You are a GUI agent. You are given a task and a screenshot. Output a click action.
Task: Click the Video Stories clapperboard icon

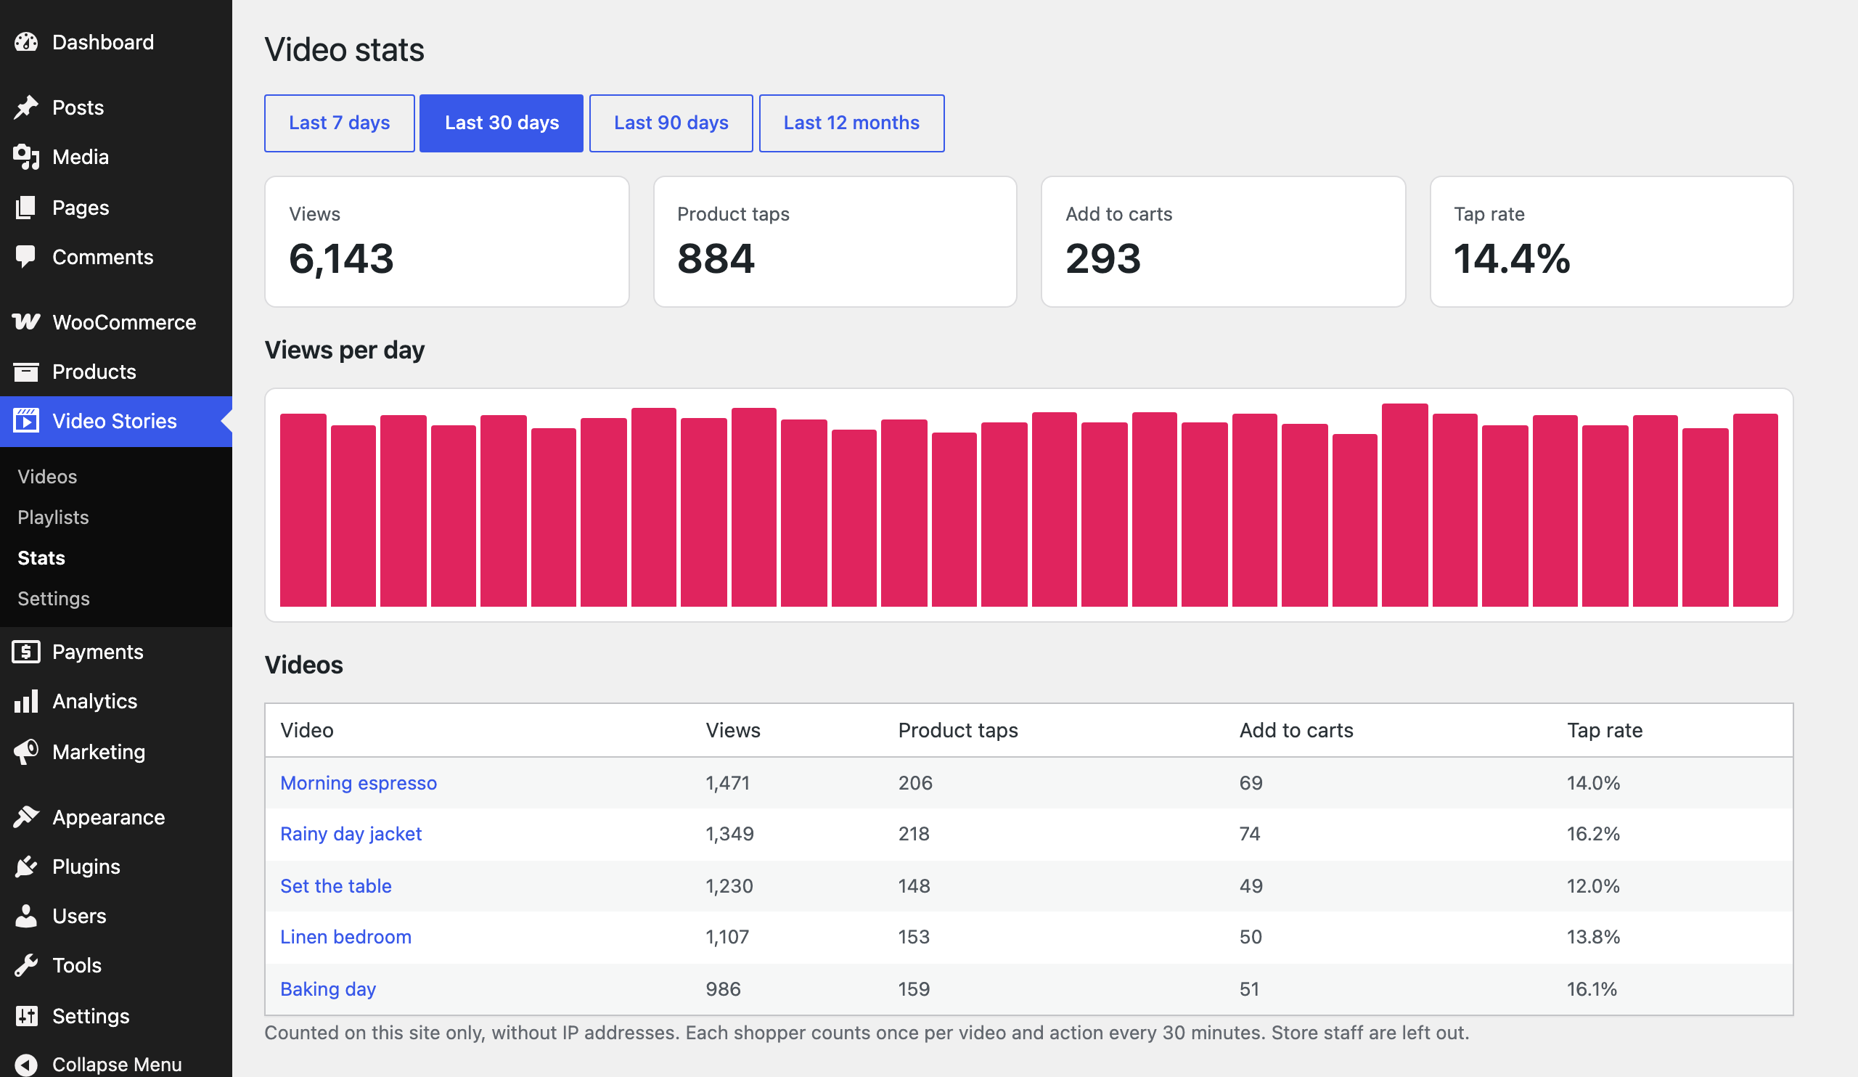(27, 421)
